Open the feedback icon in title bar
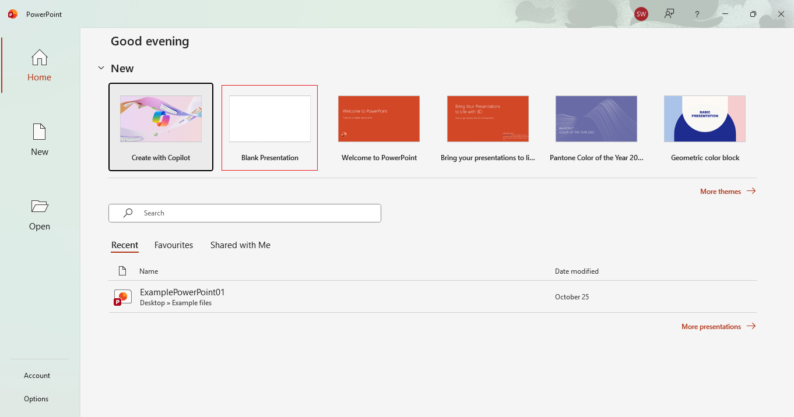Image resolution: width=794 pixels, height=417 pixels. [x=669, y=14]
